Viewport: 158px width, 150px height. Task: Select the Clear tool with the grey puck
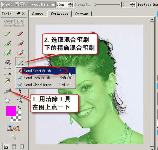click(x=7, y=90)
